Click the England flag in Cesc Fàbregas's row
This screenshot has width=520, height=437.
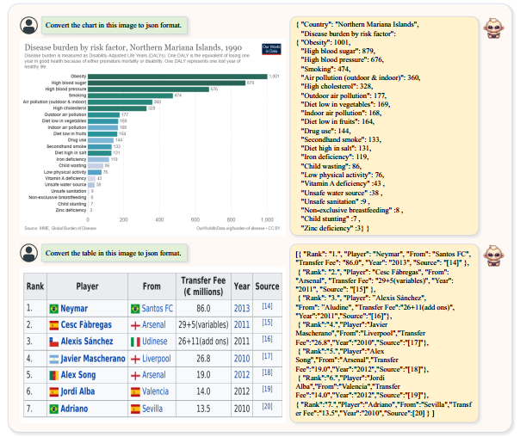coord(135,325)
